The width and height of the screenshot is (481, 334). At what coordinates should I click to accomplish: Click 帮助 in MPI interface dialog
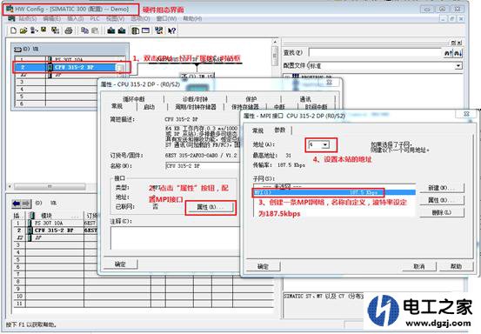(x=456, y=266)
